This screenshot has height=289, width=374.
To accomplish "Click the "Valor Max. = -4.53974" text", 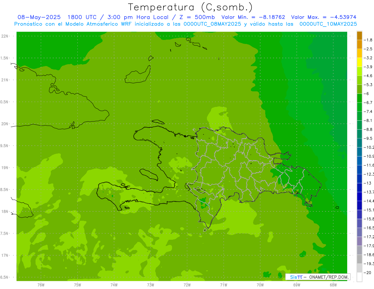I will (324, 17).
